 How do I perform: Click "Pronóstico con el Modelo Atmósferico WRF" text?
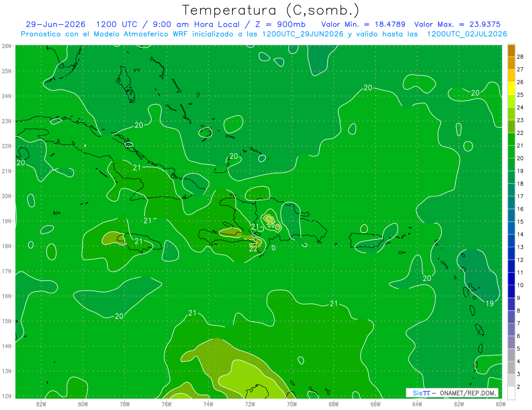pyautogui.click(x=105, y=34)
